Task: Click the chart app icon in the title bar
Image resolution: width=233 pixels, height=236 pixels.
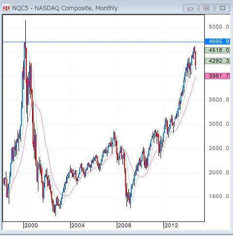Action: pyautogui.click(x=6, y=8)
